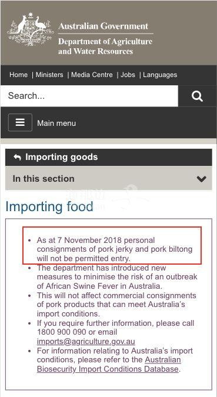Click the red-outlined pork jerky notice

pos(112,245)
